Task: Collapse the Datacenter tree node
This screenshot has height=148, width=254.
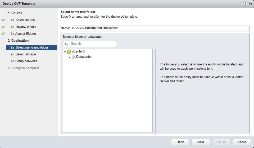Action: coord(69,57)
